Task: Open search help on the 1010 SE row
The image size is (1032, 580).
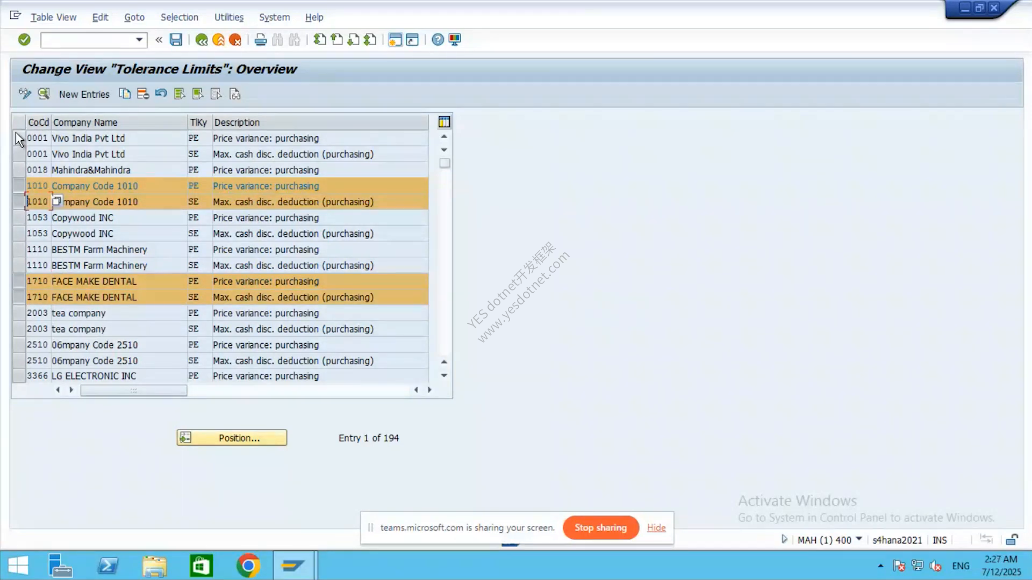Action: pos(56,201)
